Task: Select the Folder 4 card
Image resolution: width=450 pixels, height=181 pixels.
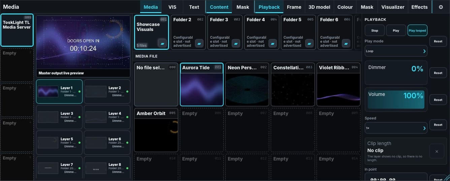Action: coord(262,32)
